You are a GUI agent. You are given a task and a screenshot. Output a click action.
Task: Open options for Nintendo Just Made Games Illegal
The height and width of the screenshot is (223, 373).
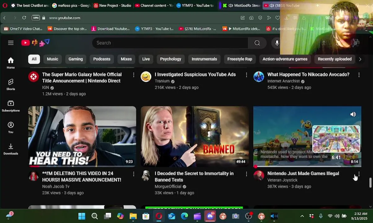359,174
